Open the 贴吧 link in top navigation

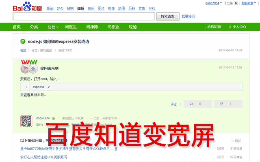(70, 9)
